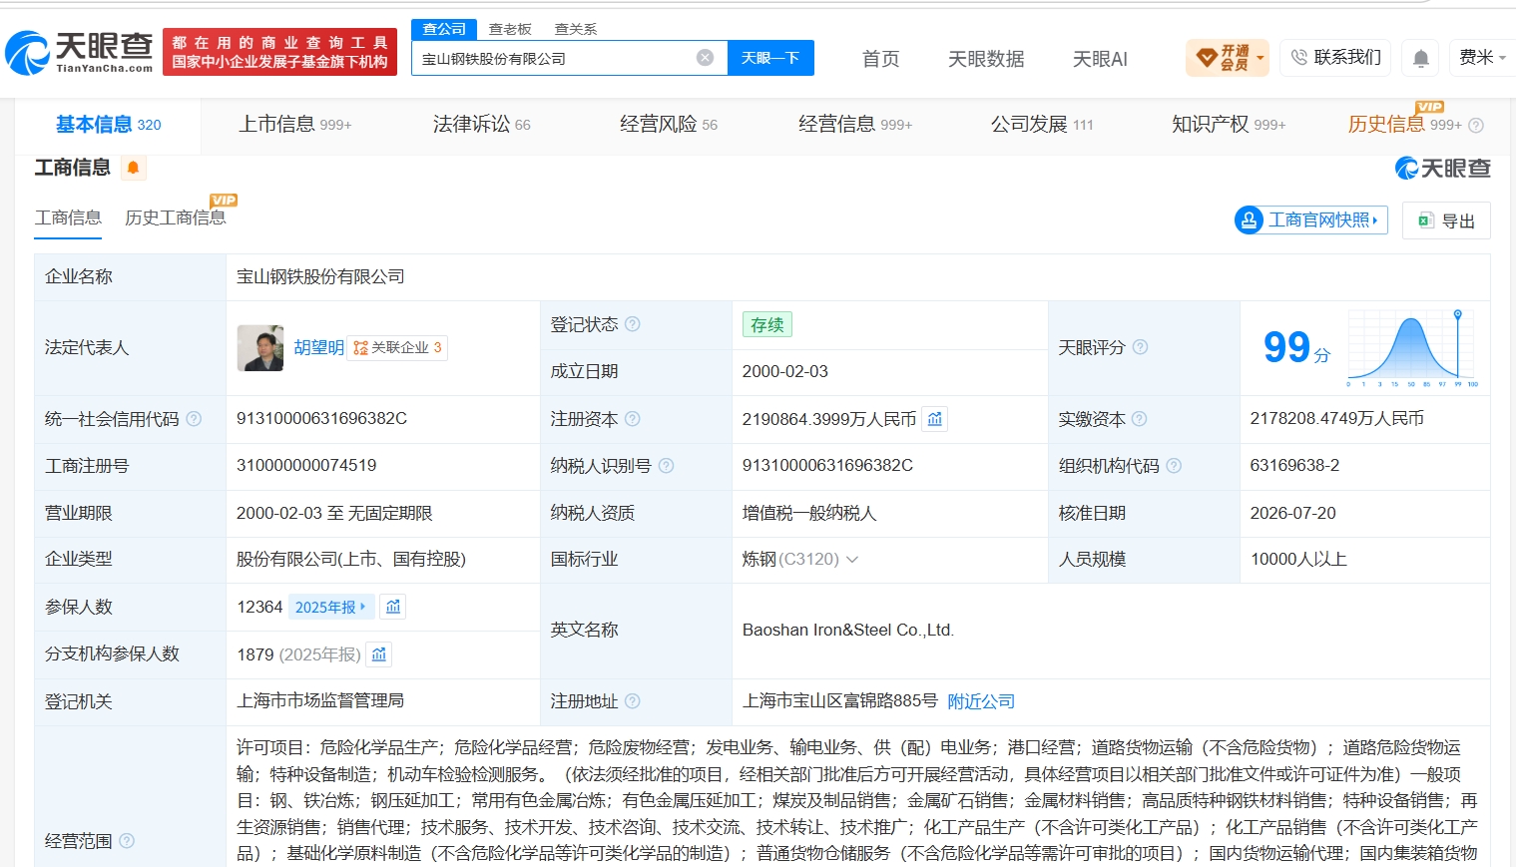Viewport: 1516px width, 867px height.
Task: Click the 天眼一下 search button
Action: point(770,58)
